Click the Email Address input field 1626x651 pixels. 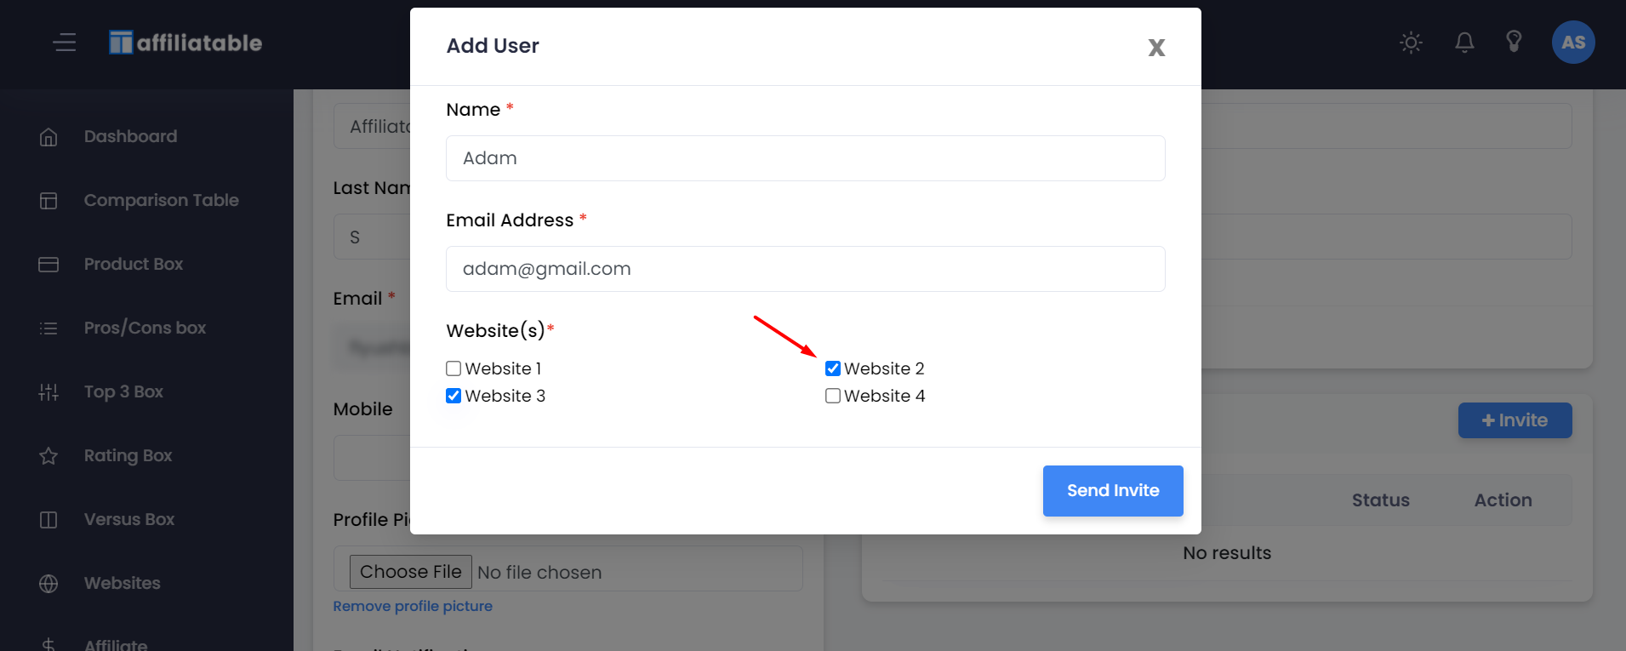point(806,269)
